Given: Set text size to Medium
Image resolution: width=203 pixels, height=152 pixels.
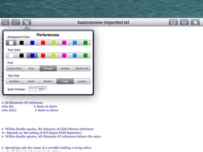Looking at the screenshot, I should tap(48, 81).
